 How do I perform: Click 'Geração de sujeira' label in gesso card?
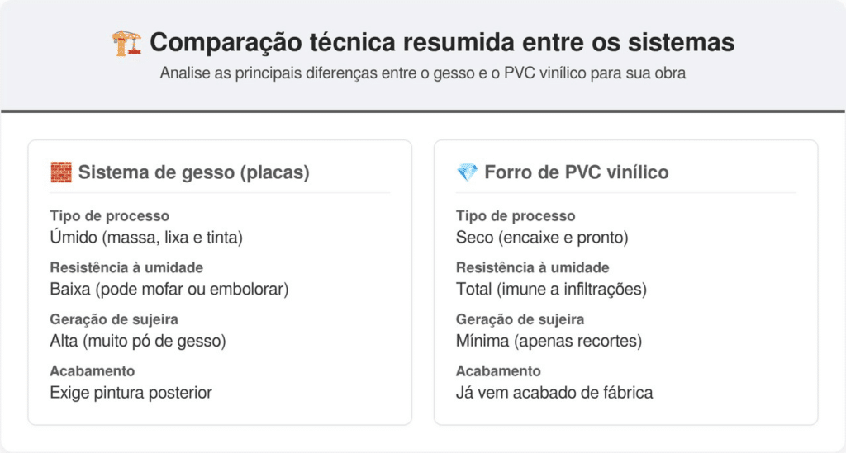115,319
